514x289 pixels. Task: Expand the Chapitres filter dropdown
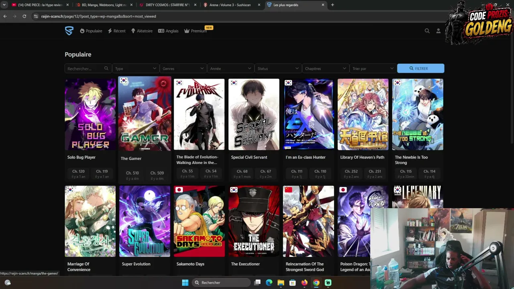tap(325, 69)
